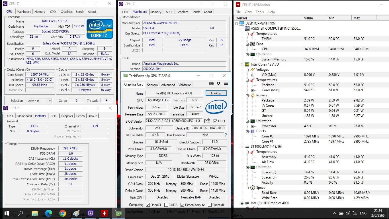Open the View menu in HWMonitor
The width and height of the screenshot is (389, 219).
(248, 12)
